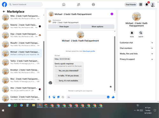Send a voice clip with the microphone icon
159x118 pixels.
[49, 97]
